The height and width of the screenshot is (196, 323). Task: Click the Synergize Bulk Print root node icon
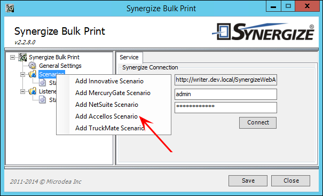coord(22,57)
